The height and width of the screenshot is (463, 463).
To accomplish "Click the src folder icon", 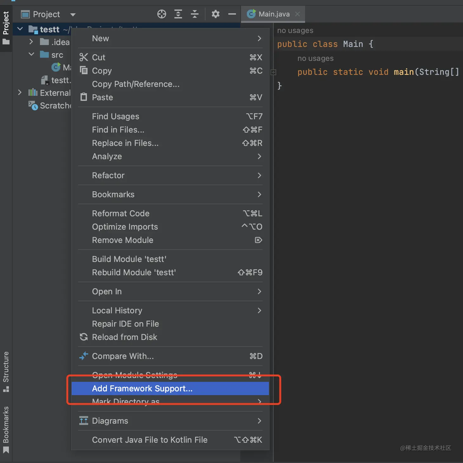I will 44,55.
